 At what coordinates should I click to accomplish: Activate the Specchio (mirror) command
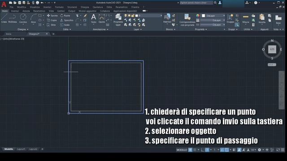[x=67, y=20]
